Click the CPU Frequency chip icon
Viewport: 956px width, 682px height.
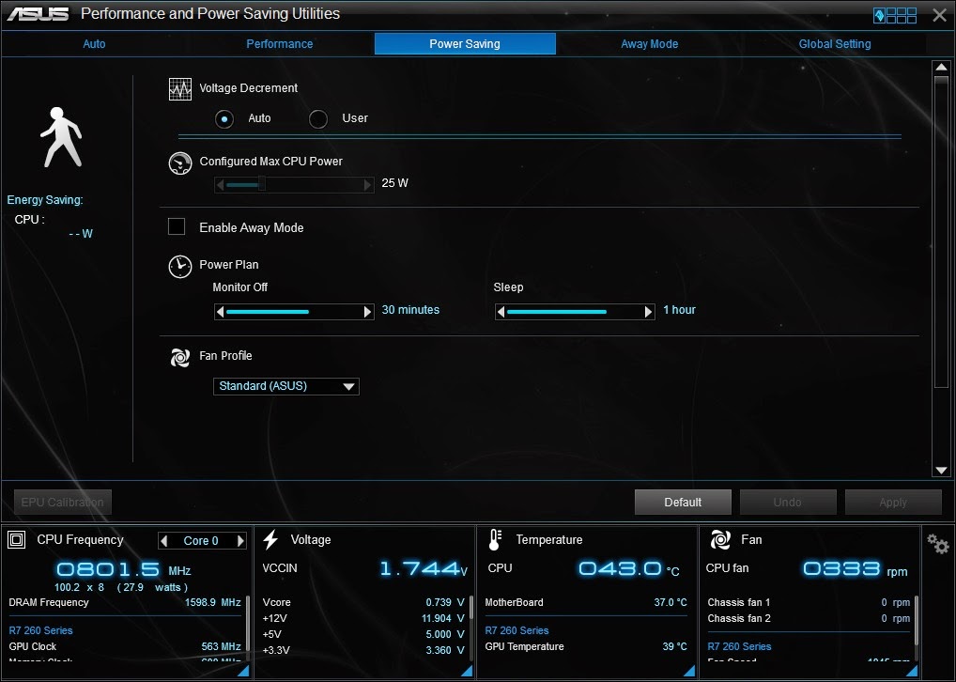(17, 539)
